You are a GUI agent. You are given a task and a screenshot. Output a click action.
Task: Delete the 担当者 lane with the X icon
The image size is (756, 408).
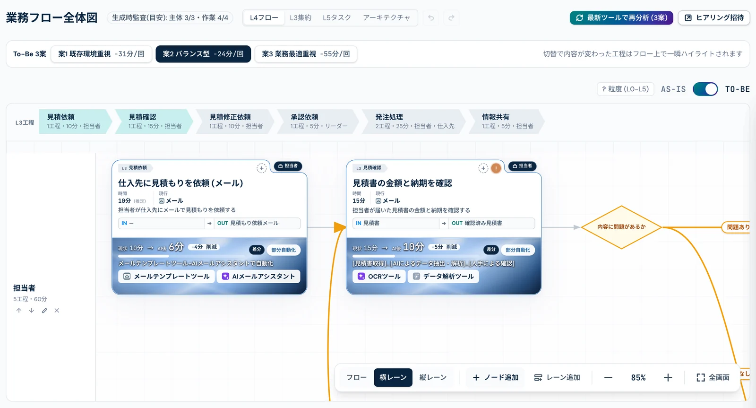(x=57, y=311)
